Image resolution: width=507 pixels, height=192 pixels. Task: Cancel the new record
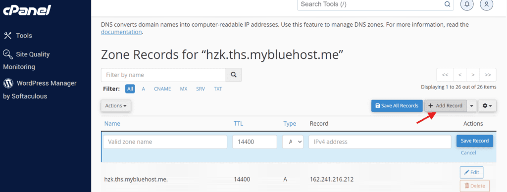[x=468, y=152]
